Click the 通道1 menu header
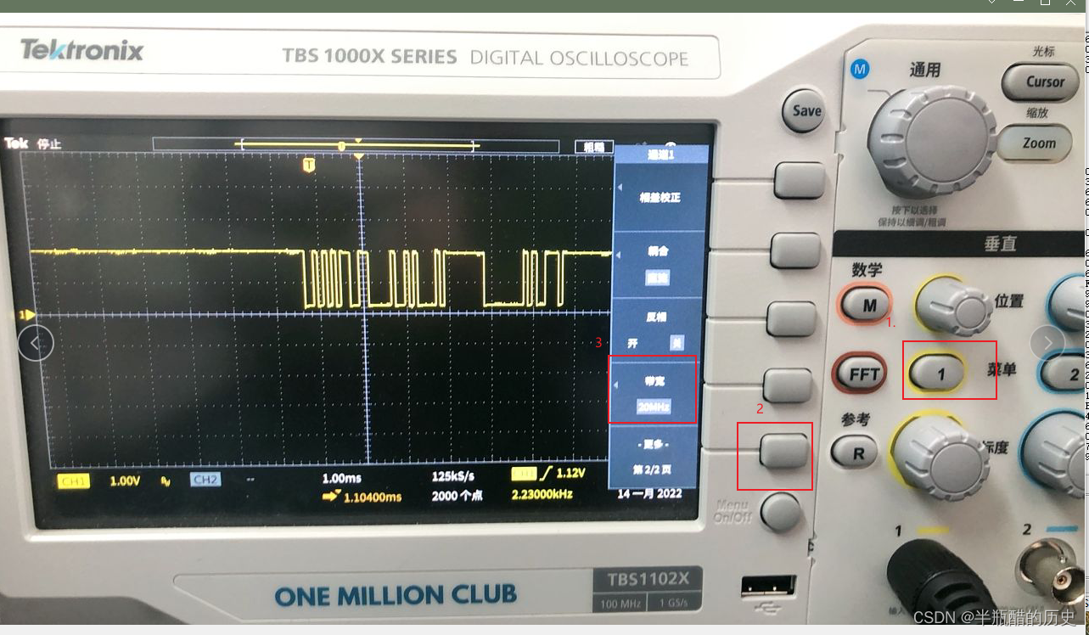 (662, 154)
